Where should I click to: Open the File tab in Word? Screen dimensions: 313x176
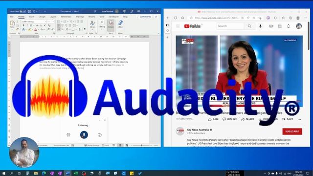12,17
